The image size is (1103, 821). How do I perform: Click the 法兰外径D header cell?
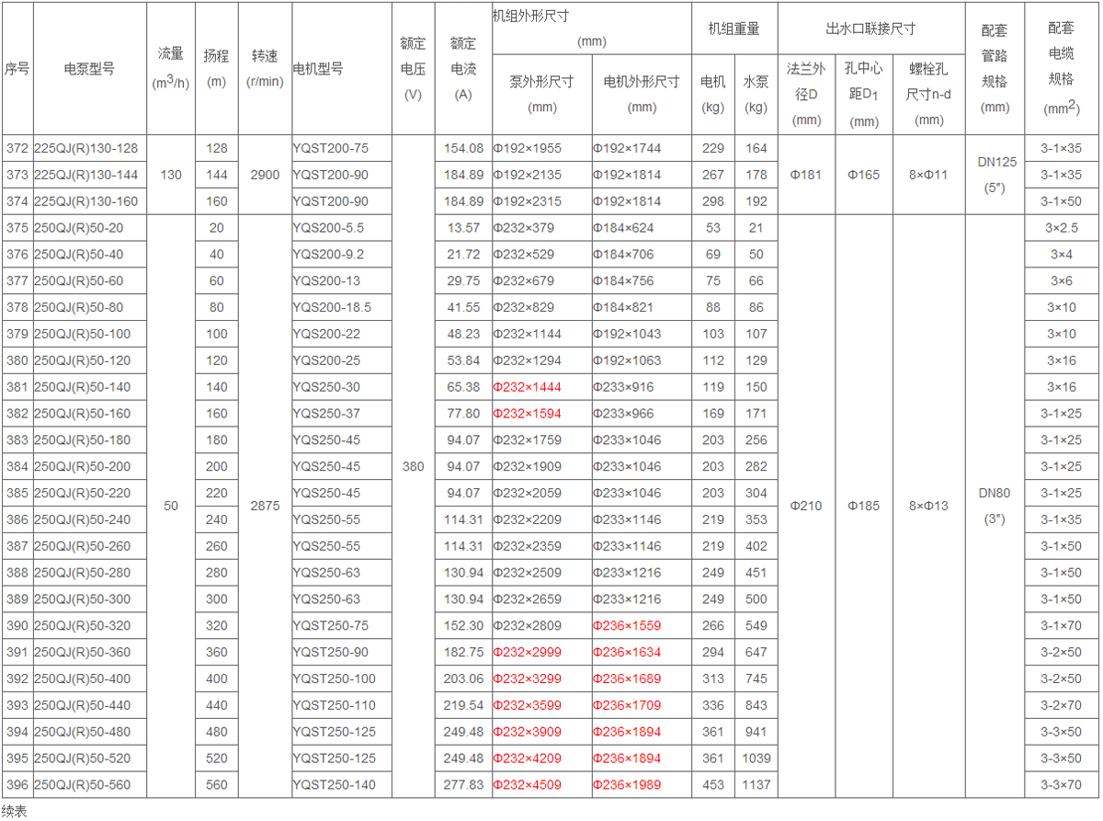(806, 94)
